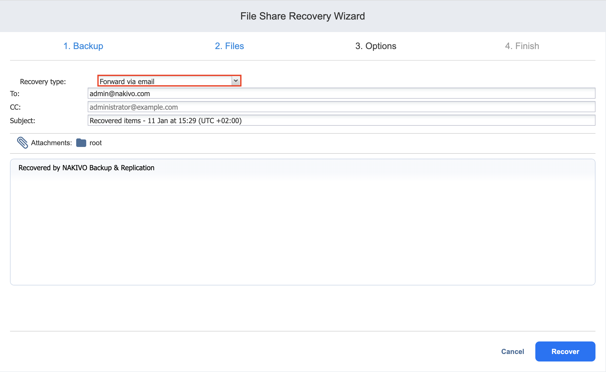The width and height of the screenshot is (606, 372).
Task: Click the Subject text field
Action: pyautogui.click(x=341, y=121)
